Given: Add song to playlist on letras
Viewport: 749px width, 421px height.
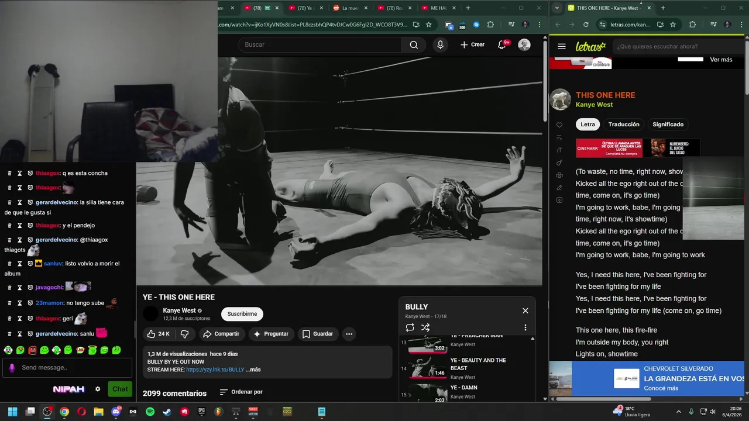Looking at the screenshot, I should coord(559,137).
